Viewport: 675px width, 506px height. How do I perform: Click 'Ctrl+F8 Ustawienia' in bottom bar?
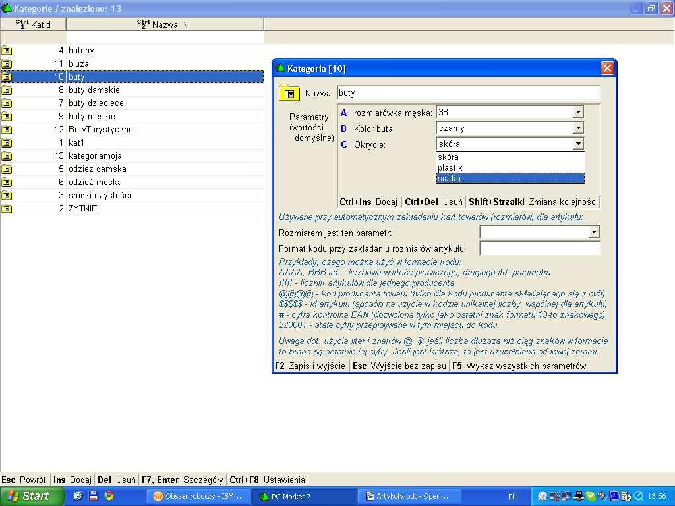(x=267, y=480)
